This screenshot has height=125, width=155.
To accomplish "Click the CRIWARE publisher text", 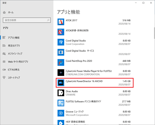I will click(70, 95).
